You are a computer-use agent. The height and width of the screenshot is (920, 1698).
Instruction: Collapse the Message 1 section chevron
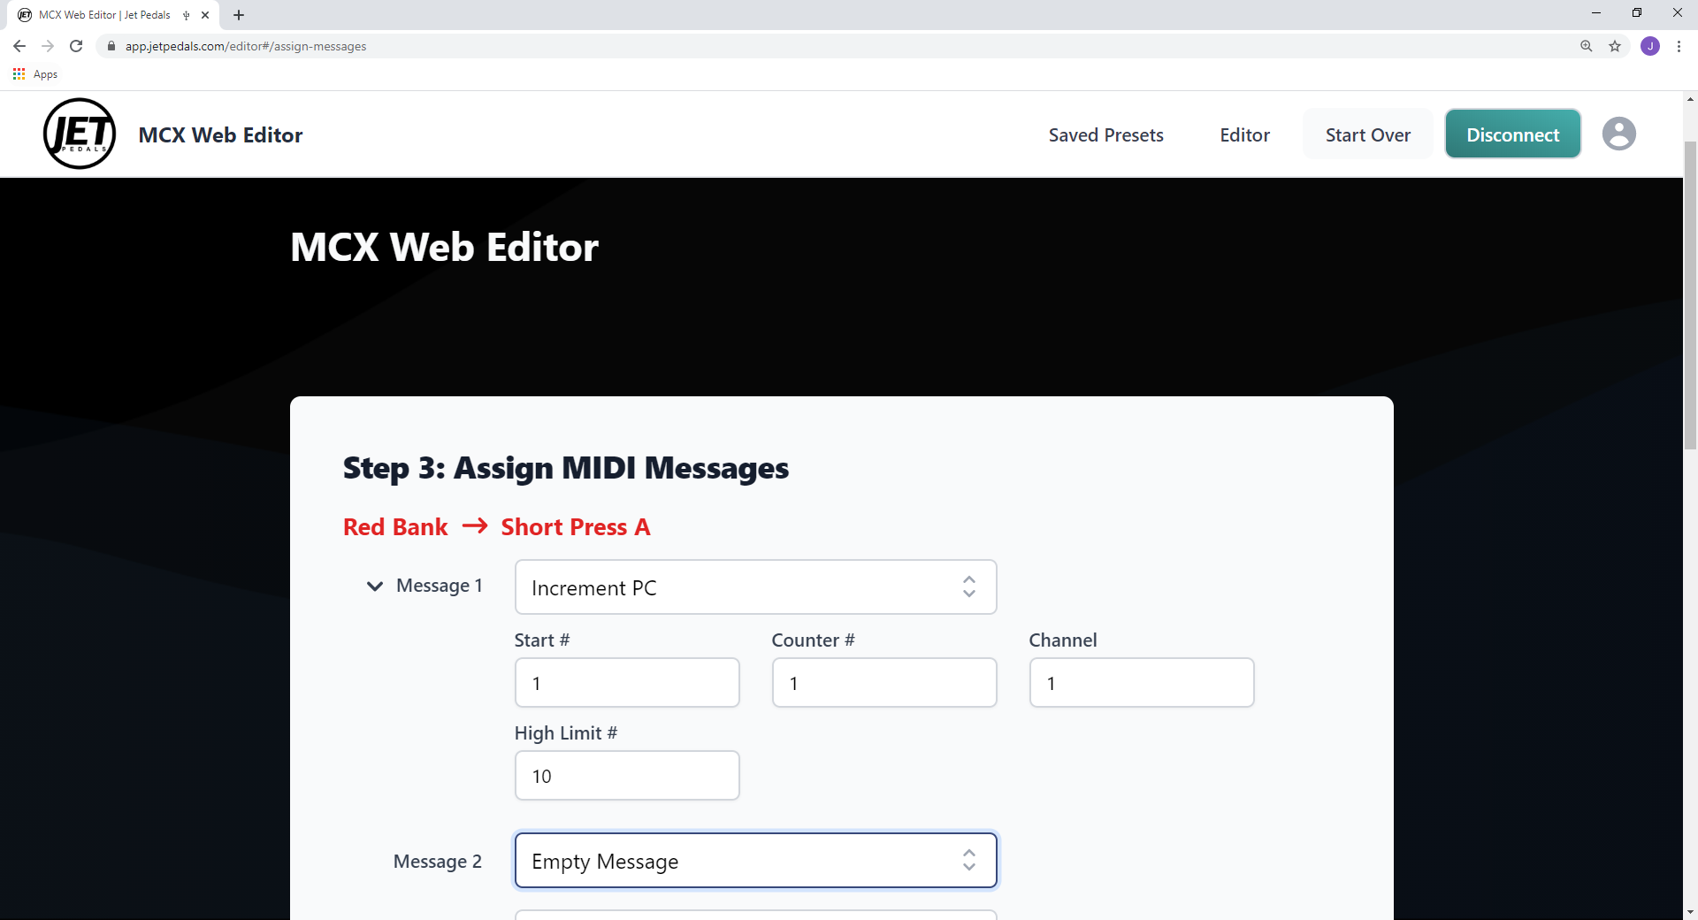point(375,586)
